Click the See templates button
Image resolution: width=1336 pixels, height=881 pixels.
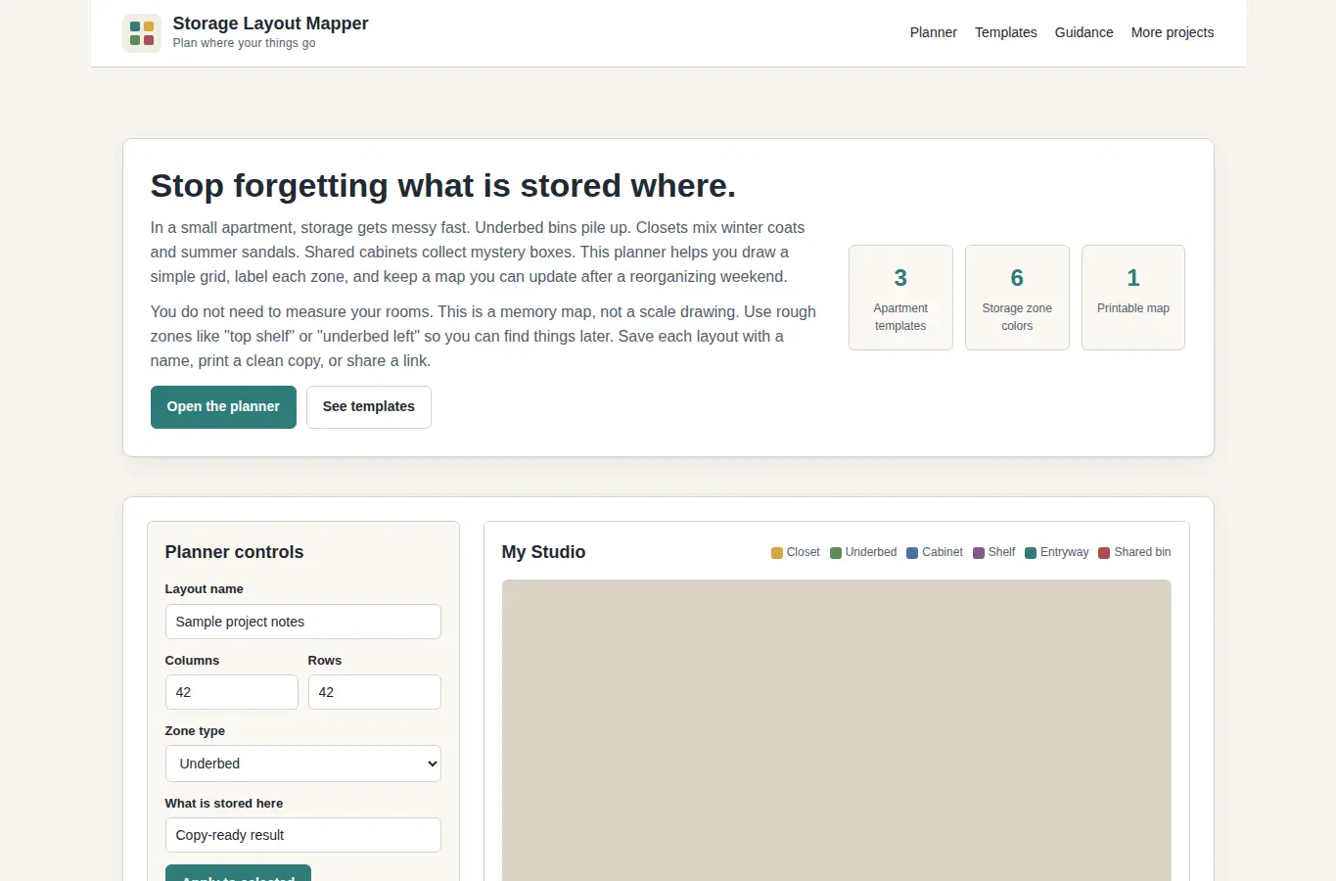pyautogui.click(x=369, y=407)
